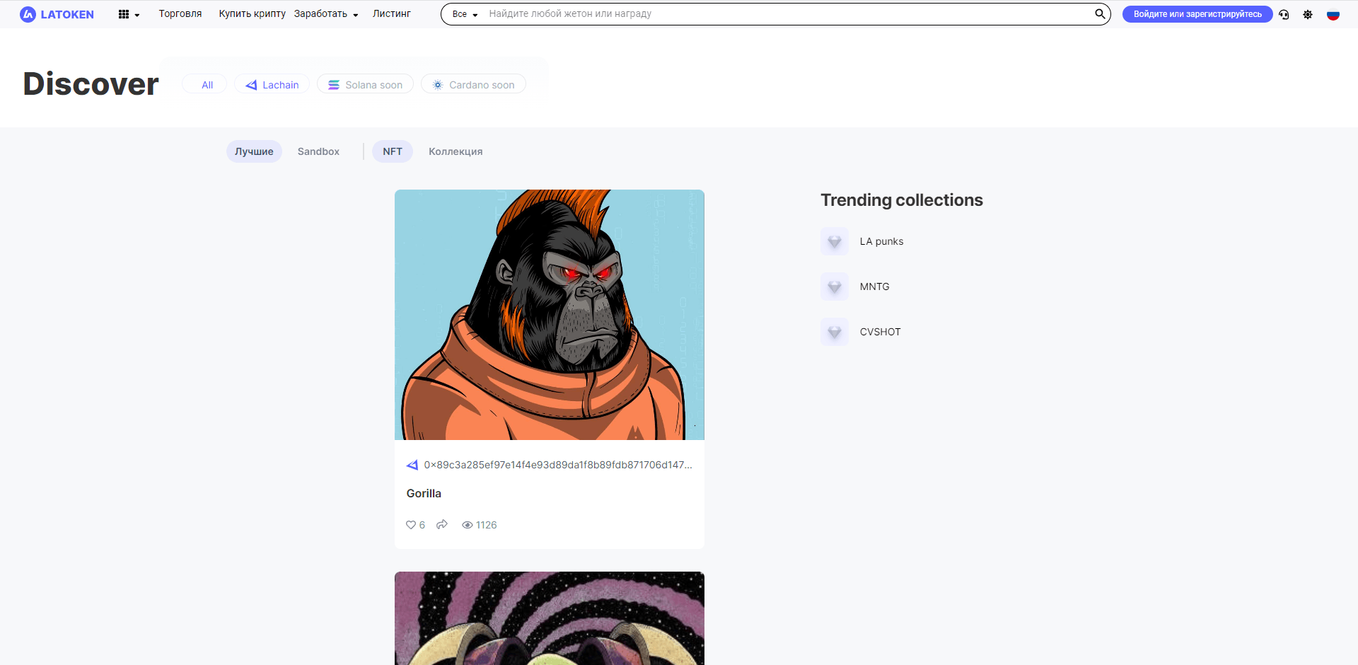
Task: Open the Gorilla NFT image thumbnail
Action: tap(549, 315)
